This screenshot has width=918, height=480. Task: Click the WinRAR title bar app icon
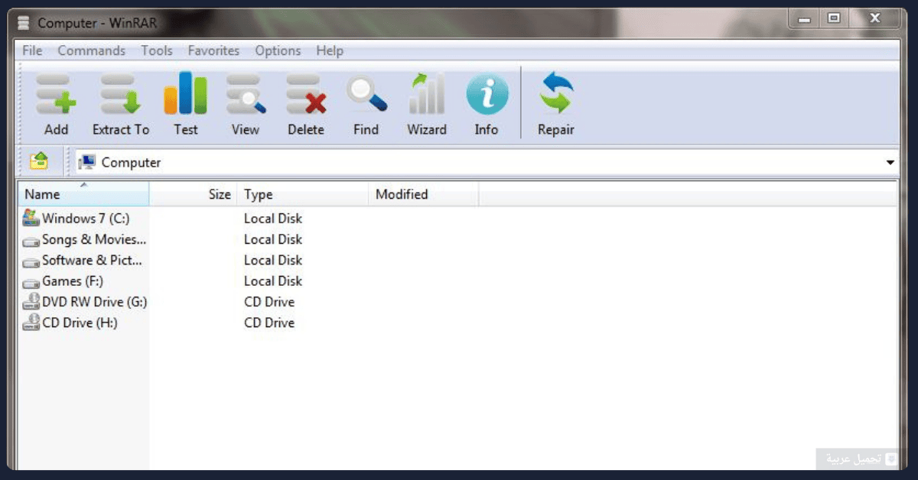pos(25,23)
